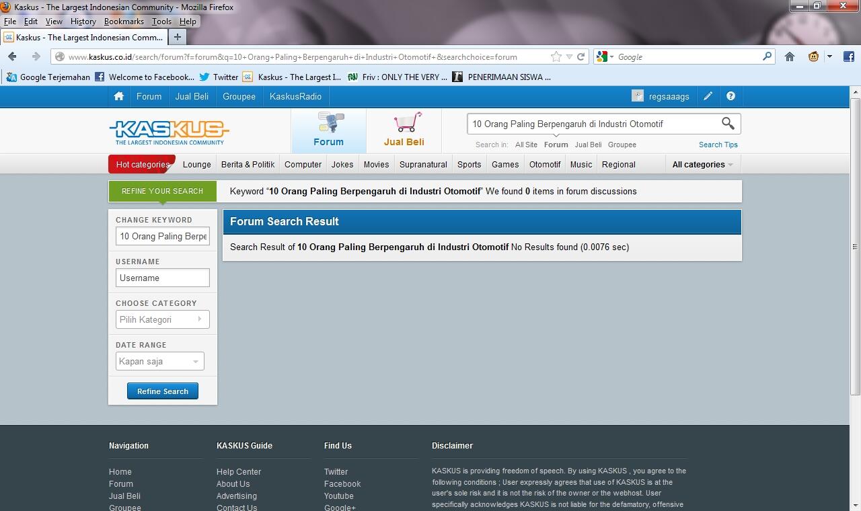Click the regsaaags username
Viewport: 861px width, 511px height.
(669, 97)
